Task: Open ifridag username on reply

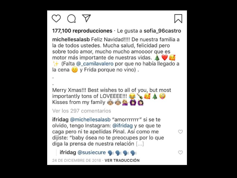Action: [x=68, y=152]
